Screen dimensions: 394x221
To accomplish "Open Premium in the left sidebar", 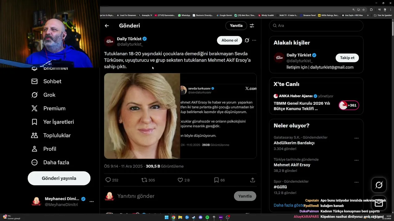I will pyautogui.click(x=48, y=108).
